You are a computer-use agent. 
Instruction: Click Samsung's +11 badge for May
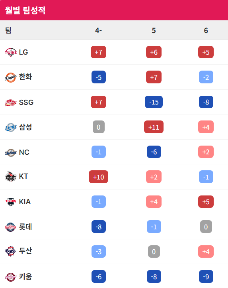[x=154, y=127]
